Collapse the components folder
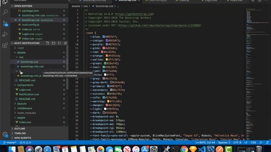Viewport: 271px width, 152px height. (x=25, y=85)
